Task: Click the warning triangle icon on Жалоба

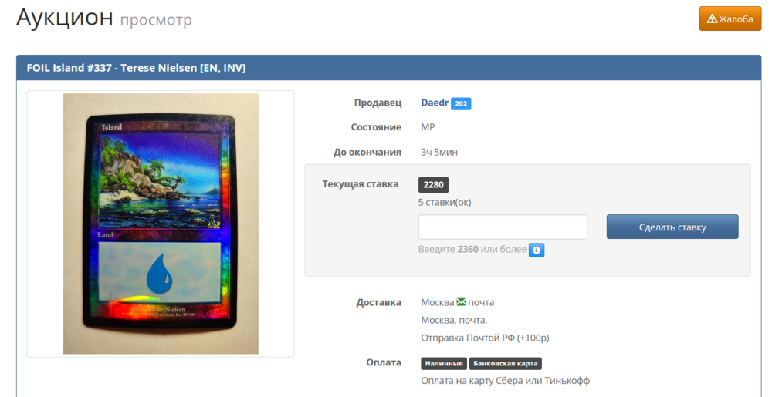Action: coord(712,19)
